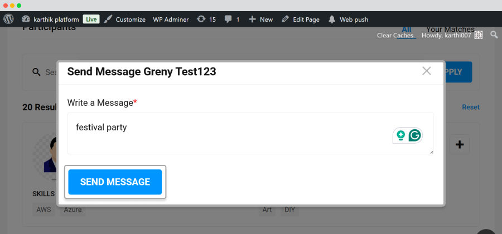Click the plus button on participant card
Viewport: 502px width, 234px height.
click(x=460, y=144)
